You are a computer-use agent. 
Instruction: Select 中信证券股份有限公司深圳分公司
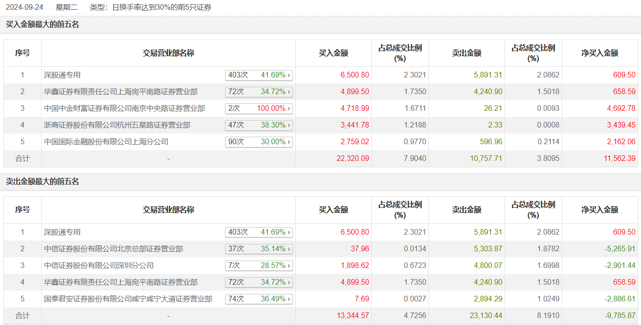click(98, 266)
